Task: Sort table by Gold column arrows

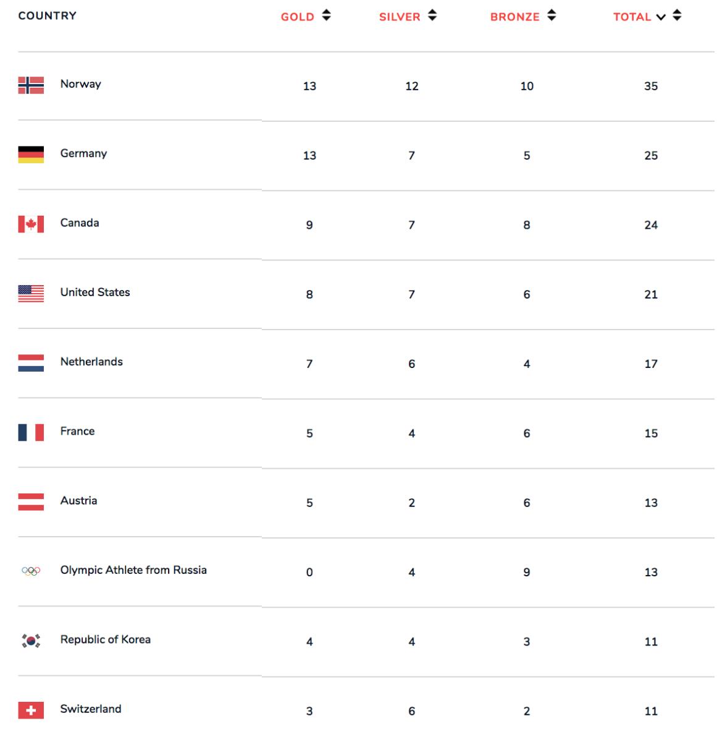Action: point(326,15)
